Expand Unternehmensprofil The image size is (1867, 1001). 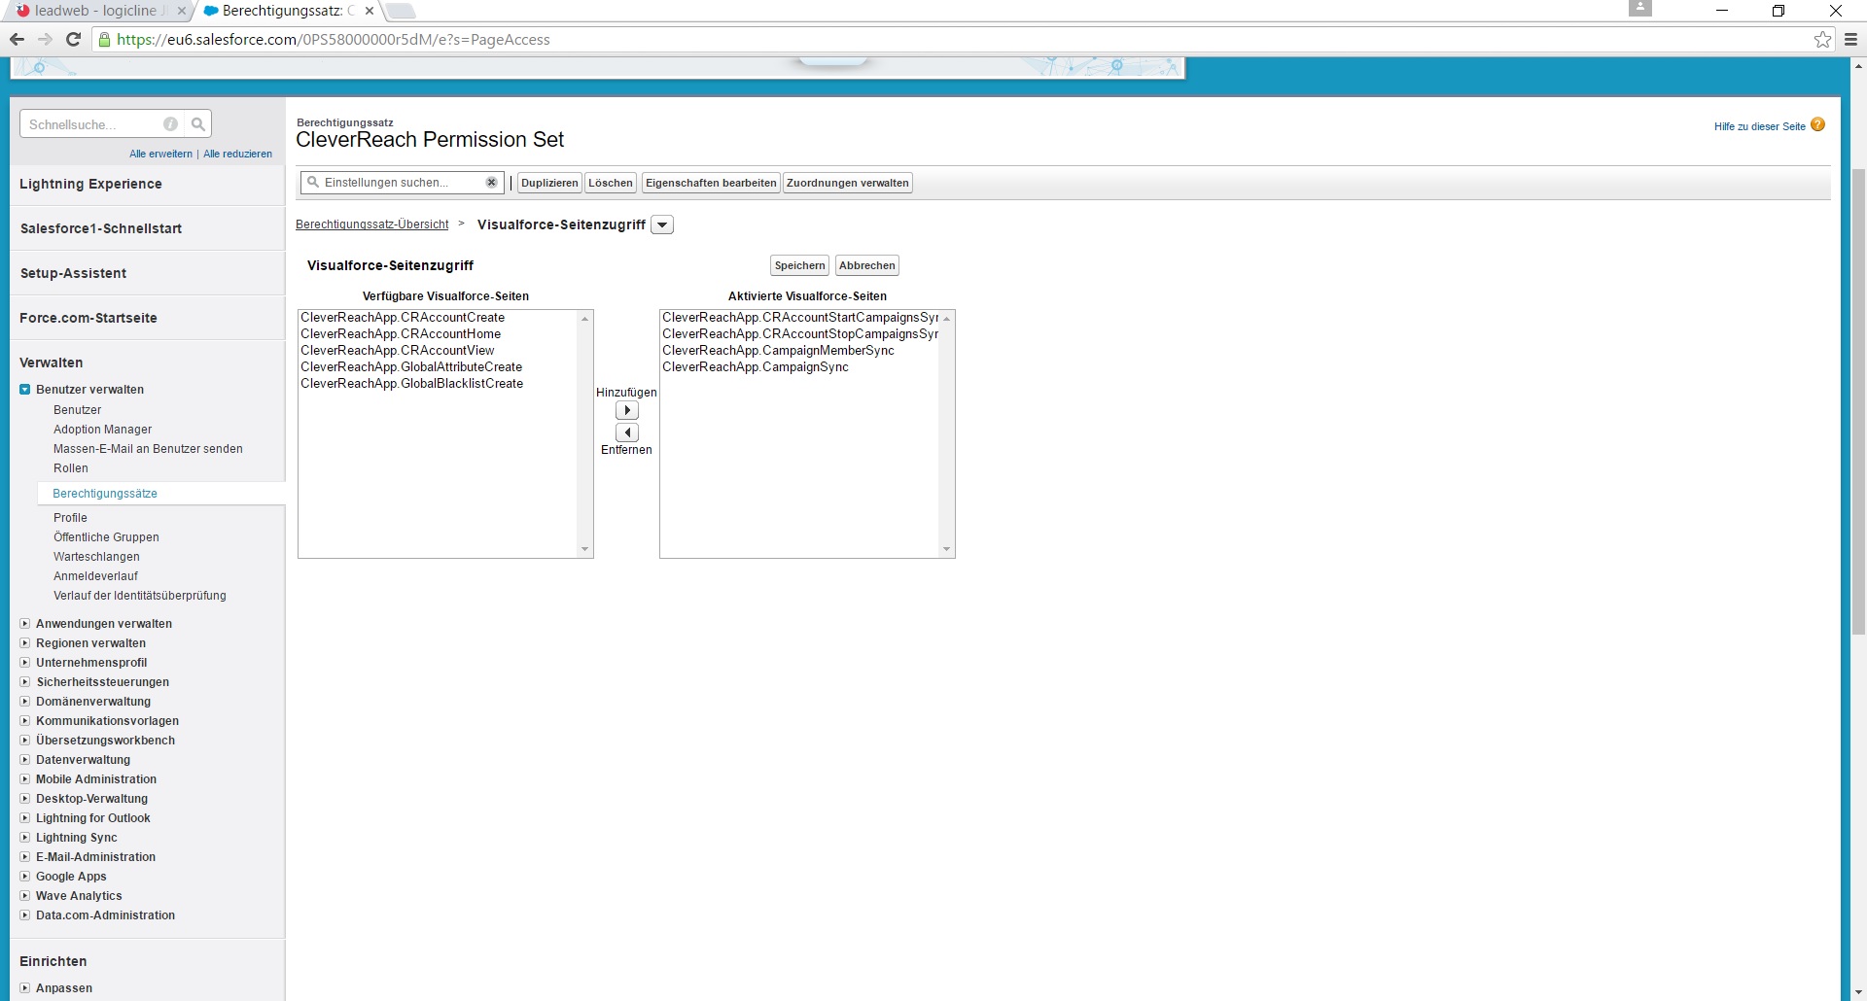(25, 662)
